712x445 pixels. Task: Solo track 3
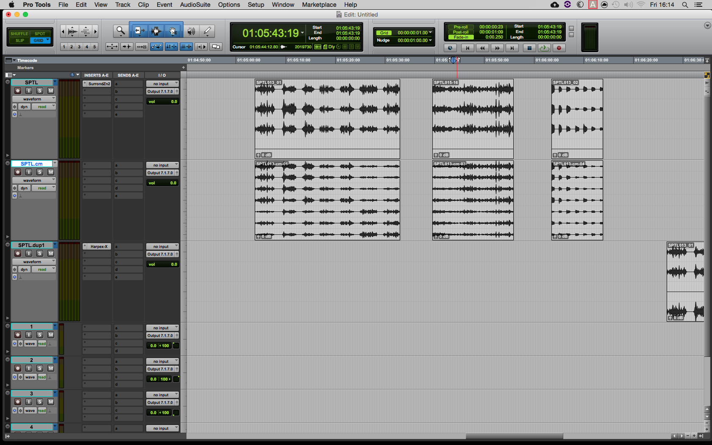40,402
